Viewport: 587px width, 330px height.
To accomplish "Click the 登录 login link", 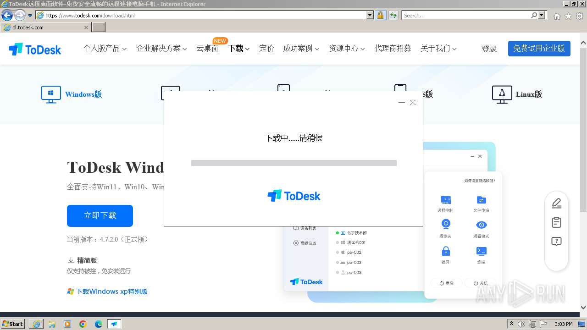I will [489, 49].
